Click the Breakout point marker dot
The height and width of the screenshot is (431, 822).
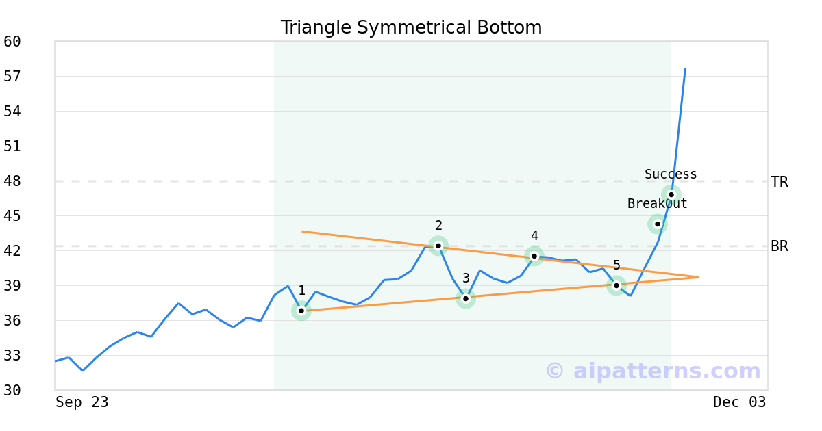[658, 224]
